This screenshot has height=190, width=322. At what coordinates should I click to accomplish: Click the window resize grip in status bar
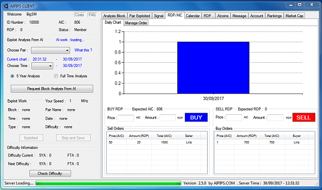click(x=317, y=184)
